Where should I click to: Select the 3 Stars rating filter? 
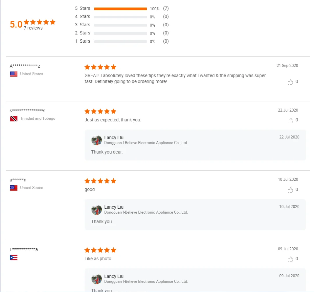(x=120, y=25)
